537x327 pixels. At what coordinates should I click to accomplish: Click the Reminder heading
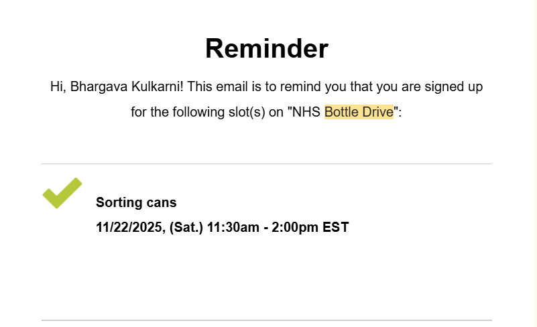pyautogui.click(x=267, y=48)
